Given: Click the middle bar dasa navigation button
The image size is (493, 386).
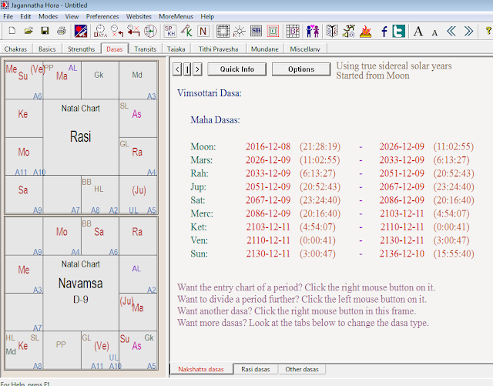Looking at the screenshot, I should 187,69.
